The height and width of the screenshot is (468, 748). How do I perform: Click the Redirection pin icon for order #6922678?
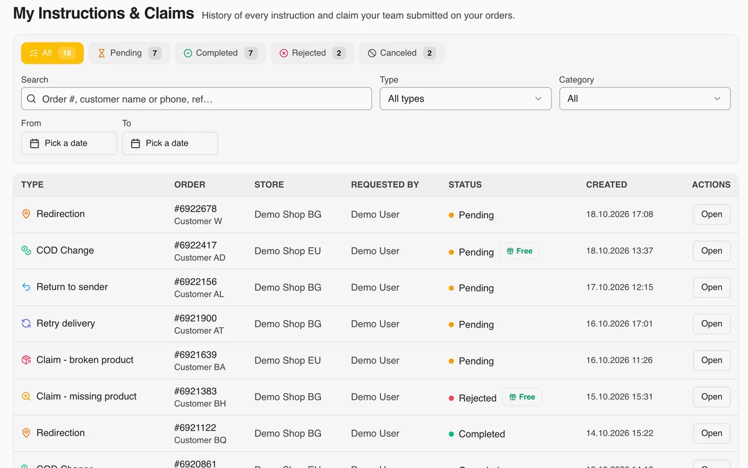click(26, 214)
